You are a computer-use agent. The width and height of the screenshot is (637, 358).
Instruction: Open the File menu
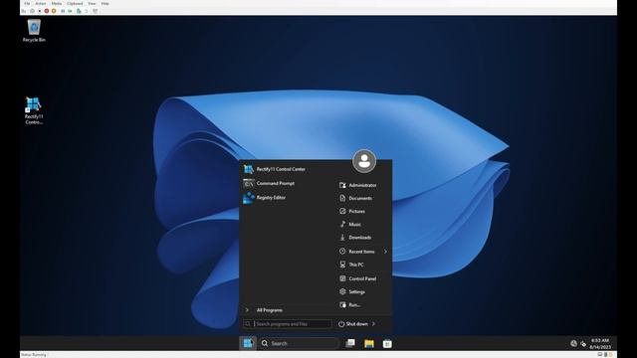(27, 3)
